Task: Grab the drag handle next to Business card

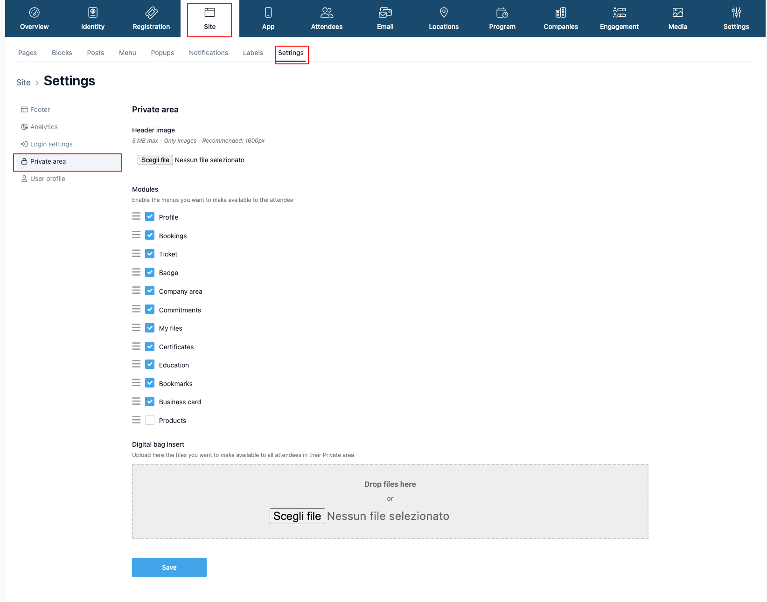Action: [136, 401]
